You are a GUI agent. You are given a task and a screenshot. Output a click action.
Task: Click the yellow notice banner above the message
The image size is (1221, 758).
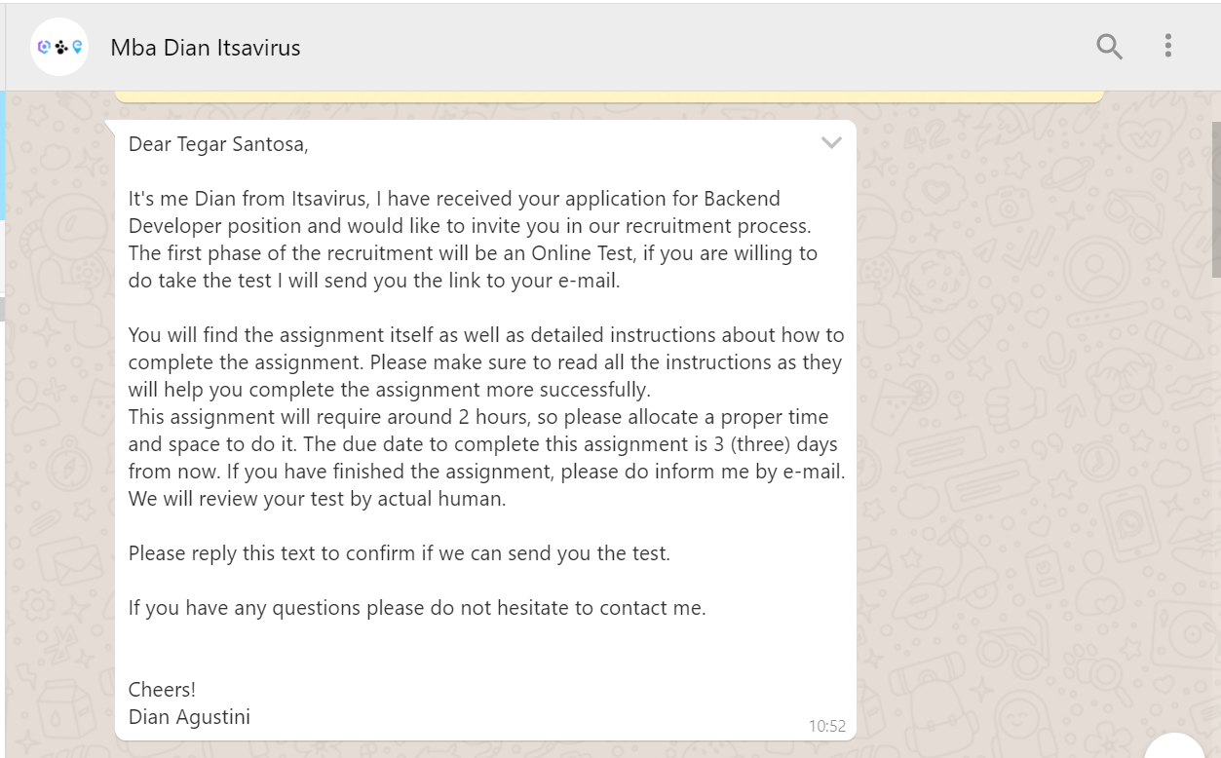pos(610,96)
